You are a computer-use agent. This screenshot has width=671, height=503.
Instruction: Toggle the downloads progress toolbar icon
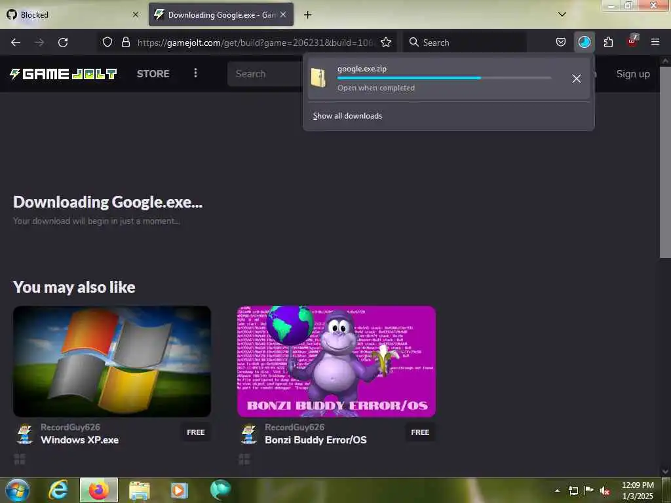(584, 43)
